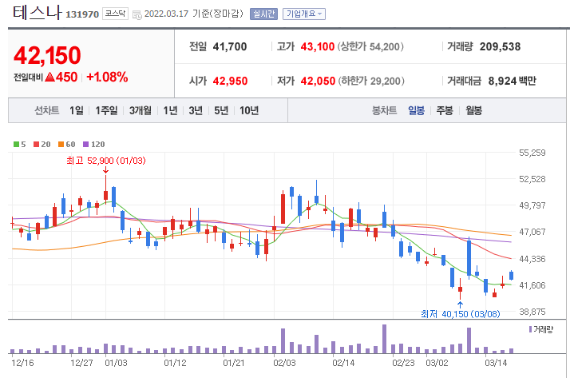Click the 02/23 date axis label
The height and width of the screenshot is (378, 570).
coord(403,363)
